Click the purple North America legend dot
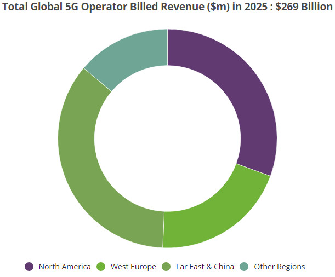This screenshot has width=335, height=277. pyautogui.click(x=30, y=267)
